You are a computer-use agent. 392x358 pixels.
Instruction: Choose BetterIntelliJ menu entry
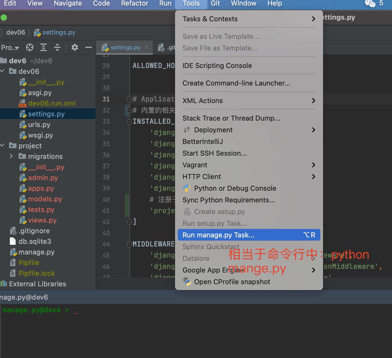coord(249,142)
